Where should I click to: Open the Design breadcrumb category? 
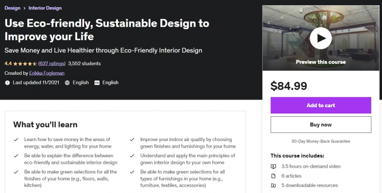point(11,8)
